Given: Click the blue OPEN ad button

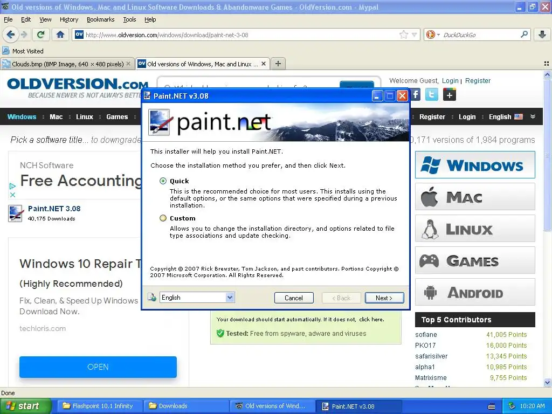Looking at the screenshot, I should [x=98, y=367].
